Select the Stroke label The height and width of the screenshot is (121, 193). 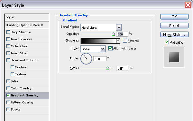coord(15,110)
